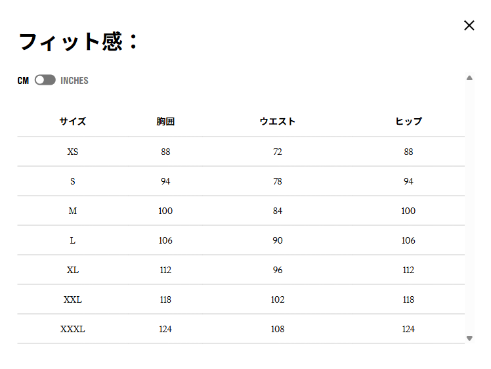Select the L size row label
Screen dimensions: 491x369
pos(72,240)
